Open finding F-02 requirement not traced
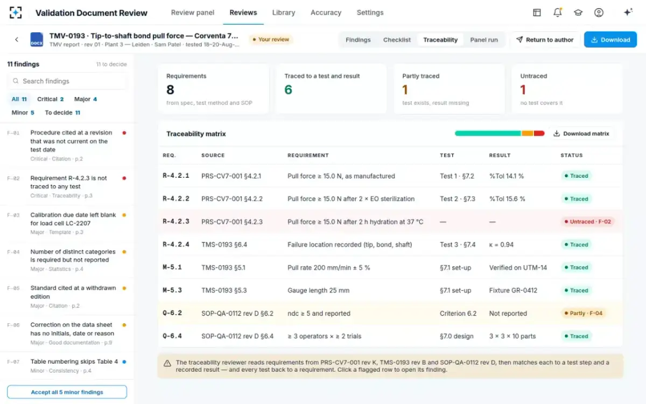646x404 pixels. click(x=67, y=186)
